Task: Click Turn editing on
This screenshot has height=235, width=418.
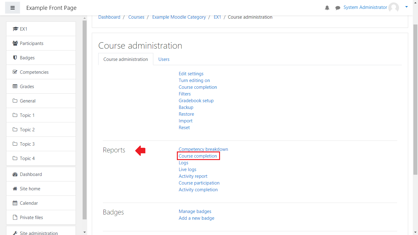Action: pyautogui.click(x=194, y=80)
